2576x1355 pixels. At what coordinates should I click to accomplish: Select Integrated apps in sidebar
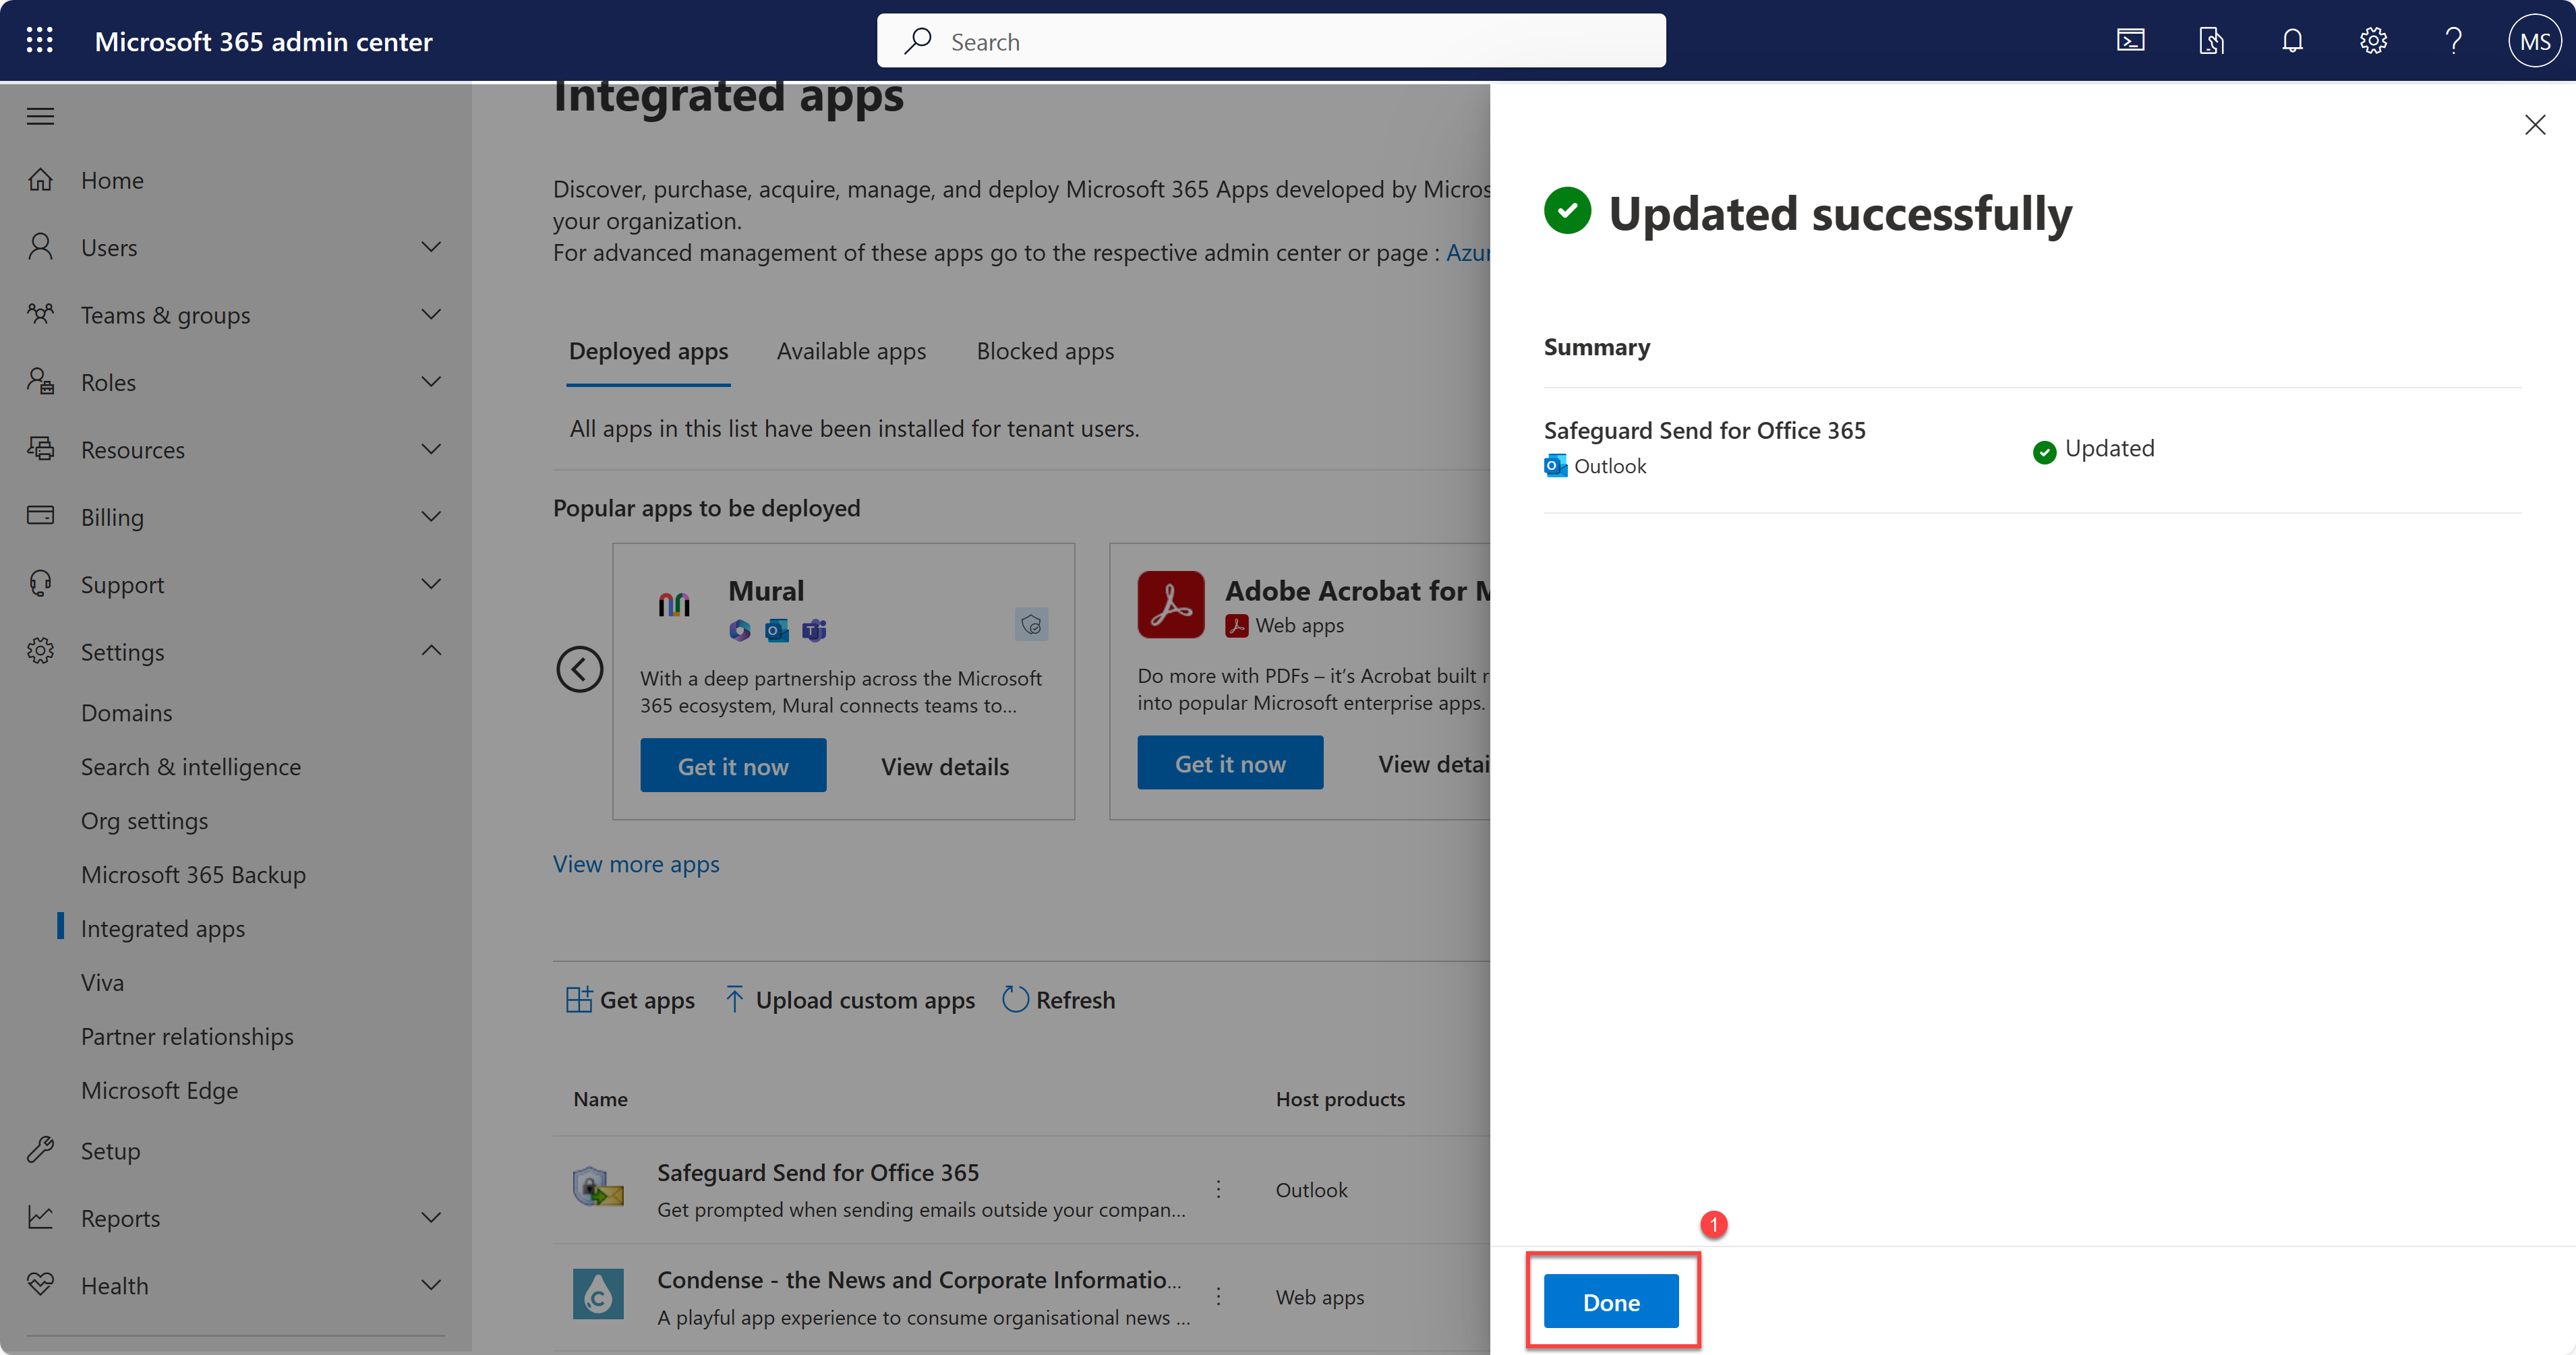(x=163, y=929)
